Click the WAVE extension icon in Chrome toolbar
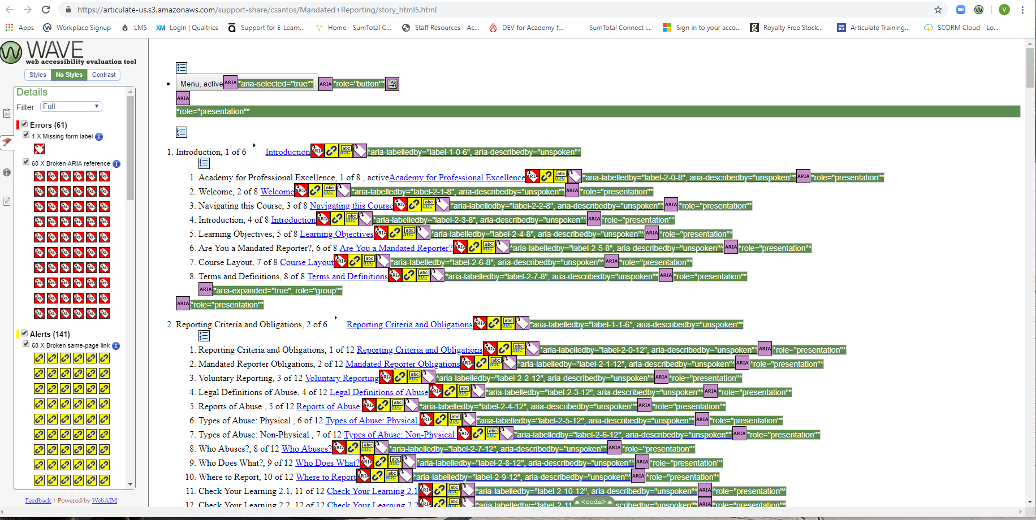 click(979, 10)
